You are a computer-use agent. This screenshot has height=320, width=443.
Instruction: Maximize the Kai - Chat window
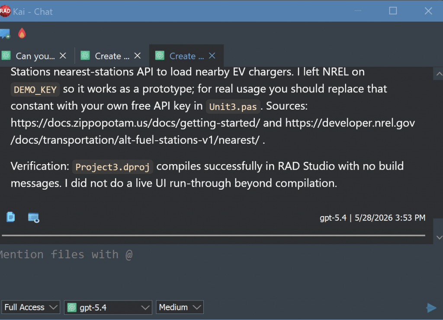pyautogui.click(x=393, y=11)
